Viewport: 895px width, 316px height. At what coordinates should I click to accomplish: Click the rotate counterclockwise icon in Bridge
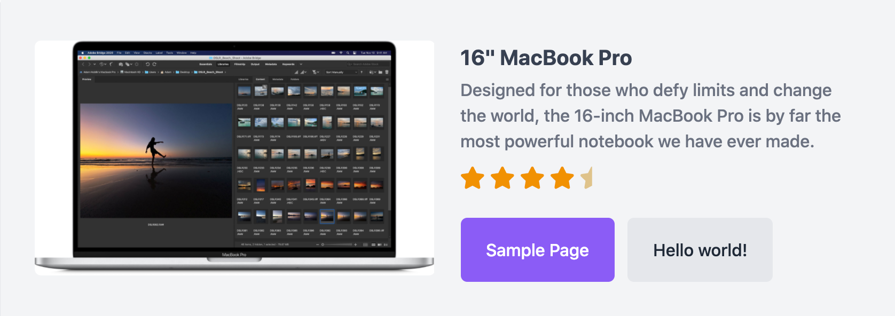(x=147, y=64)
